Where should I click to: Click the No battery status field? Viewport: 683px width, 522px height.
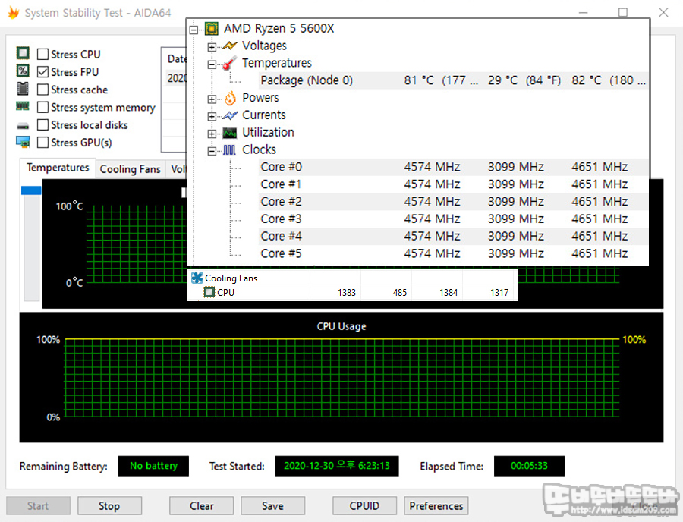click(x=153, y=467)
